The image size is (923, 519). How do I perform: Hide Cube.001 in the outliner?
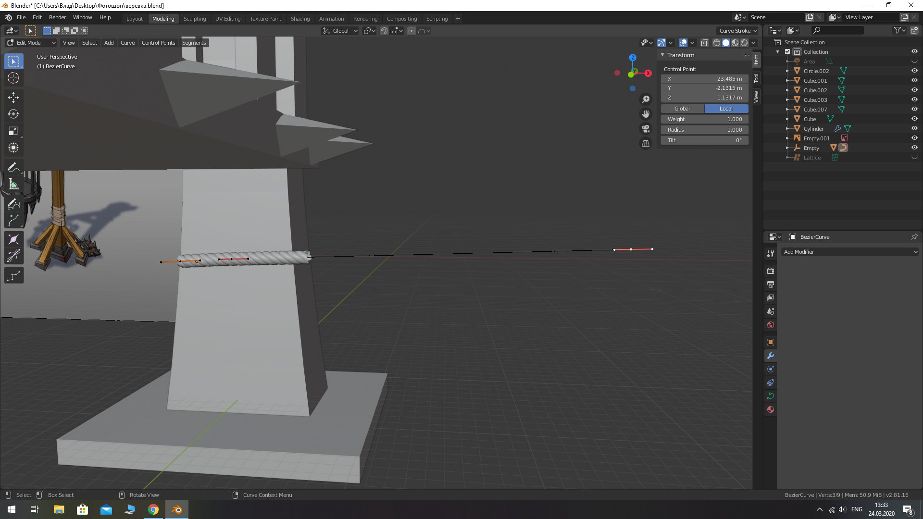pyautogui.click(x=914, y=80)
